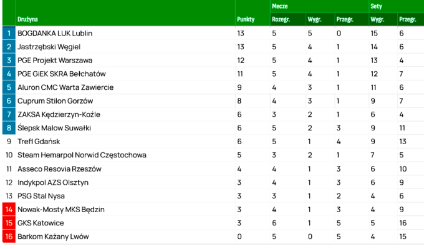Click the blue position 8 badge
This screenshot has width=424, height=249.
tap(9, 128)
